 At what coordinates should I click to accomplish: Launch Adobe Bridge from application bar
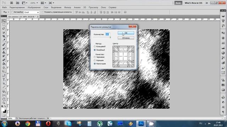pyautogui.click(x=11, y=3)
